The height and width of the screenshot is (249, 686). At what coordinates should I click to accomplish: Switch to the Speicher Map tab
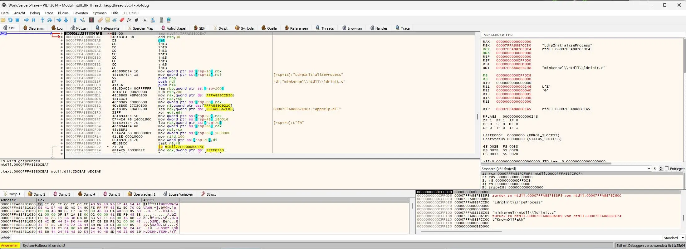click(x=140, y=28)
